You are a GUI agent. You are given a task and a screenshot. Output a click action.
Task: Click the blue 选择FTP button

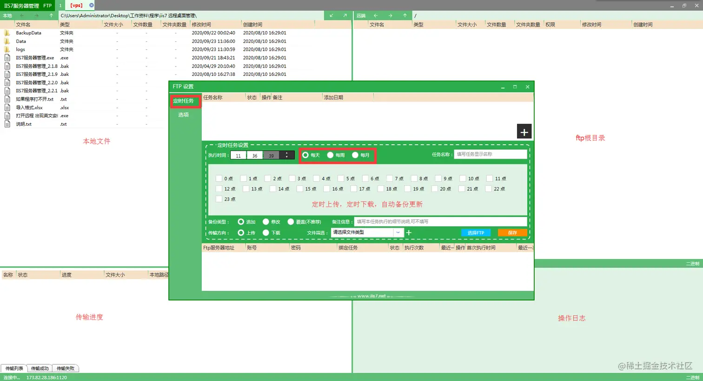coord(476,233)
